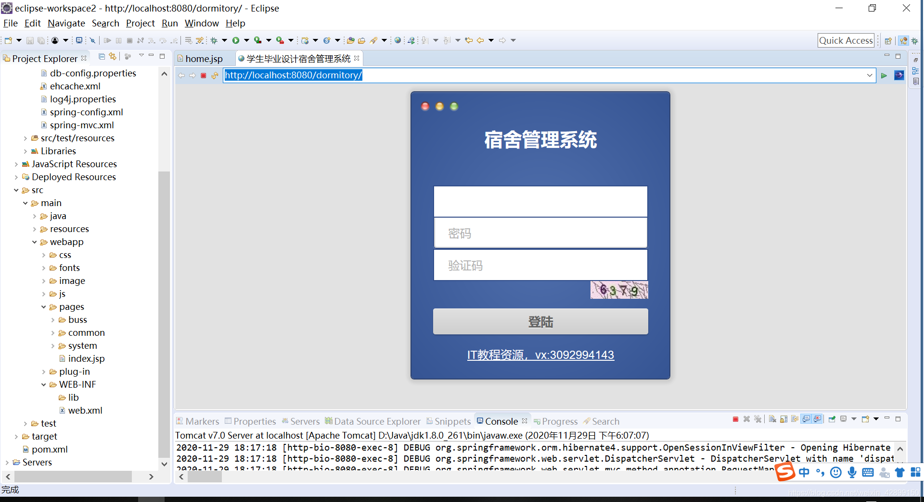The image size is (924, 502).
Task: Open the Data Source Explorer tab
Action: point(373,421)
